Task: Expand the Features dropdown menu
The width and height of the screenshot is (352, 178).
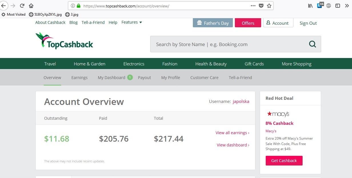Action: click(132, 22)
